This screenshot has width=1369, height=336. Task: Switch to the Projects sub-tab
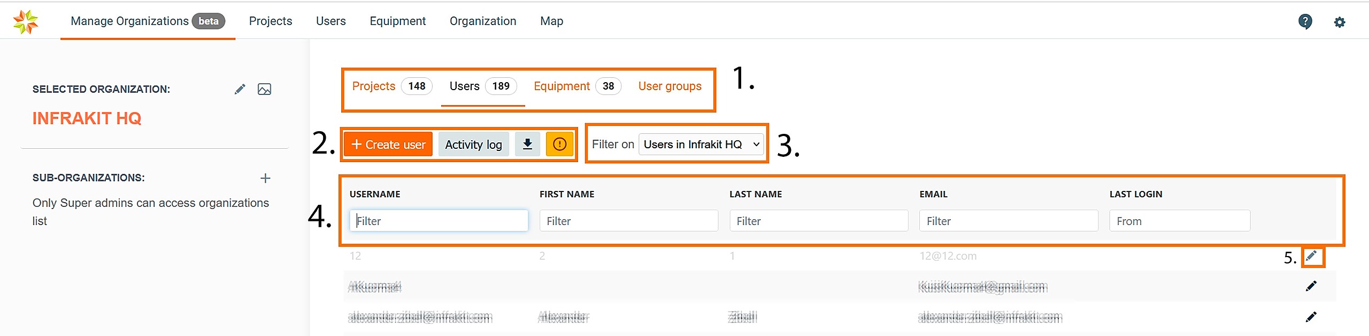point(374,86)
